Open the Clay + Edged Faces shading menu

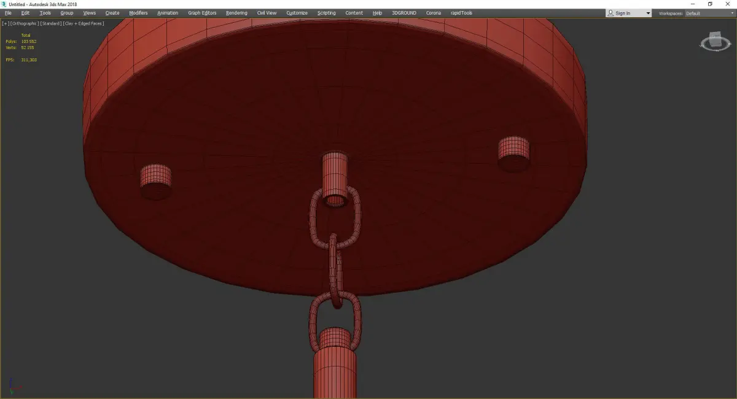(x=83, y=23)
